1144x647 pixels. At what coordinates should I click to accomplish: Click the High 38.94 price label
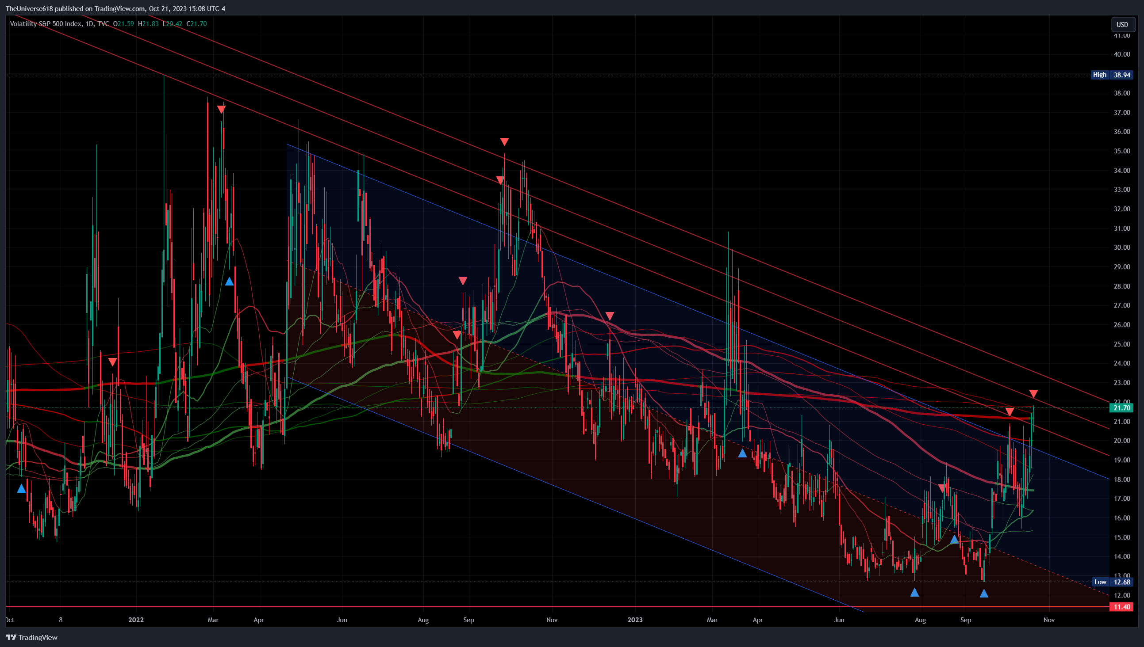[x=1112, y=75]
